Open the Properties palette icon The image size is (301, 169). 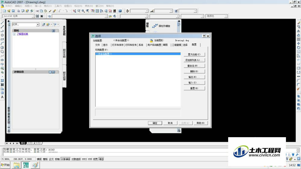tap(93, 11)
